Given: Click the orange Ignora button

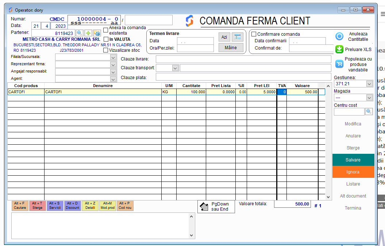Looking at the screenshot, I should point(353,172).
